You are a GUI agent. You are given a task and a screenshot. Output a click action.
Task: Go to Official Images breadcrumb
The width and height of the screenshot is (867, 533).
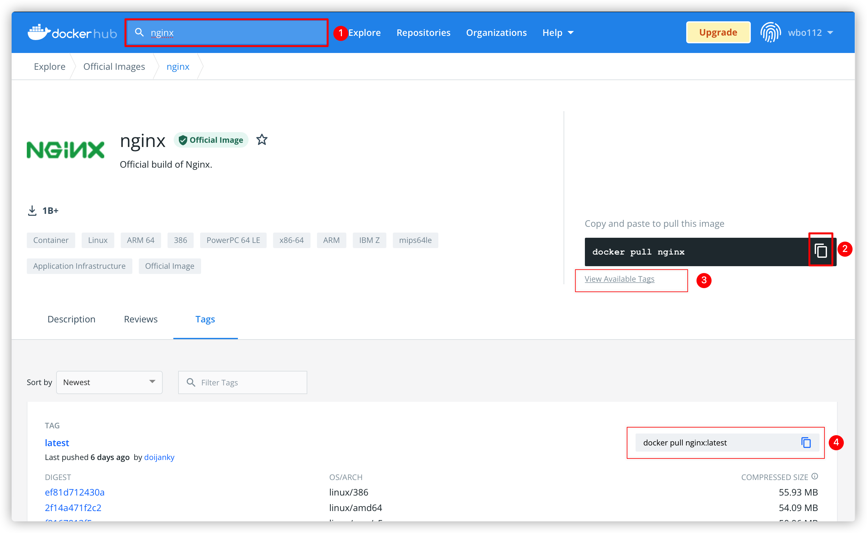[x=114, y=66]
